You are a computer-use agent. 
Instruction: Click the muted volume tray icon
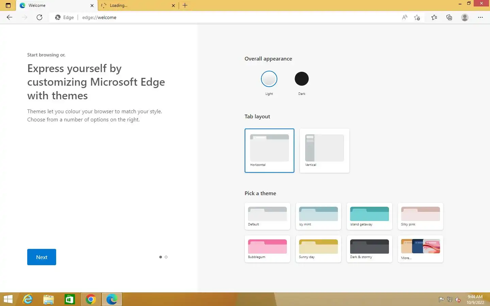(x=458, y=300)
